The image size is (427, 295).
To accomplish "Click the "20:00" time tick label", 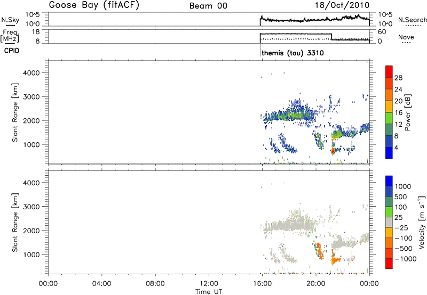I will 316,284.
